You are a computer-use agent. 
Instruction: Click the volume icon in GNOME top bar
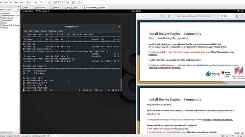click(x=242, y=11)
